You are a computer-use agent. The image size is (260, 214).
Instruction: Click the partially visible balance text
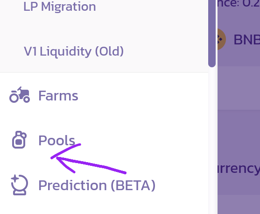(239, 4)
